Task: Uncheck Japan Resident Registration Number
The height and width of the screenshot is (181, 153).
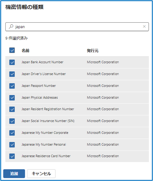Action: [x=12, y=109]
